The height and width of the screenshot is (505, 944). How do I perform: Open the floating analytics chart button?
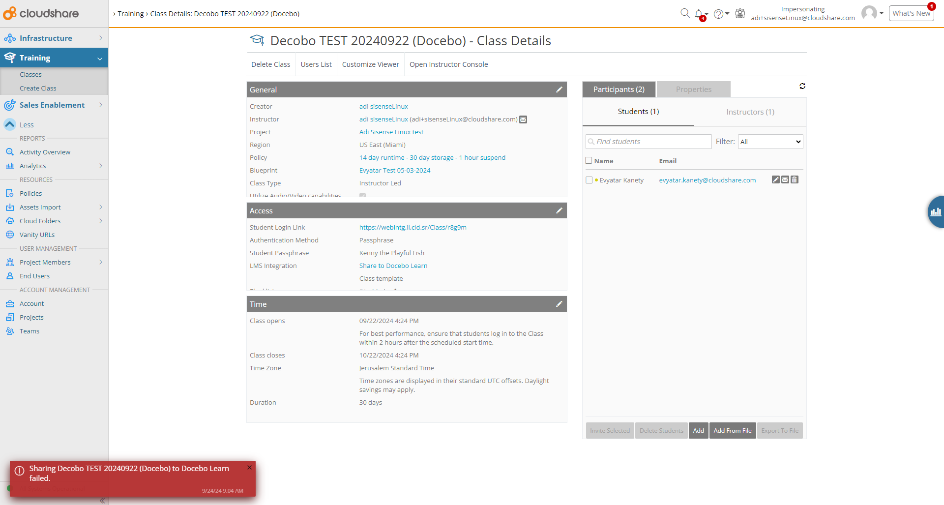click(936, 212)
